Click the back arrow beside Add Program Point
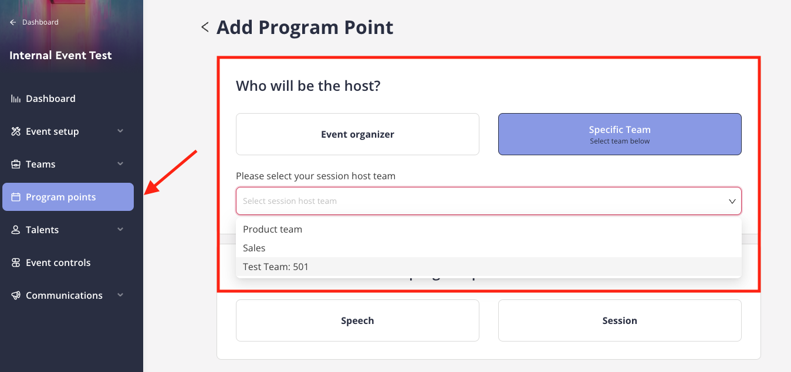This screenshot has width=791, height=372. [x=205, y=27]
